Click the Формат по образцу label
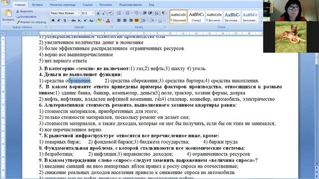Viewport: 319px width, 179px height. [33, 22]
